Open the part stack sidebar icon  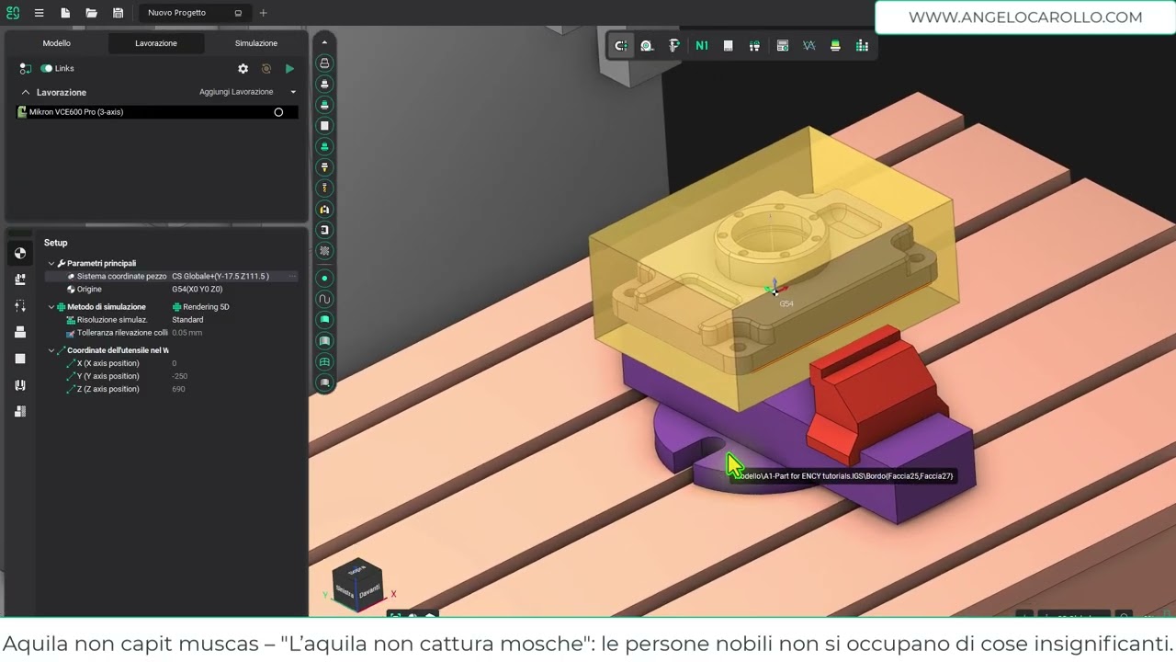tap(20, 332)
